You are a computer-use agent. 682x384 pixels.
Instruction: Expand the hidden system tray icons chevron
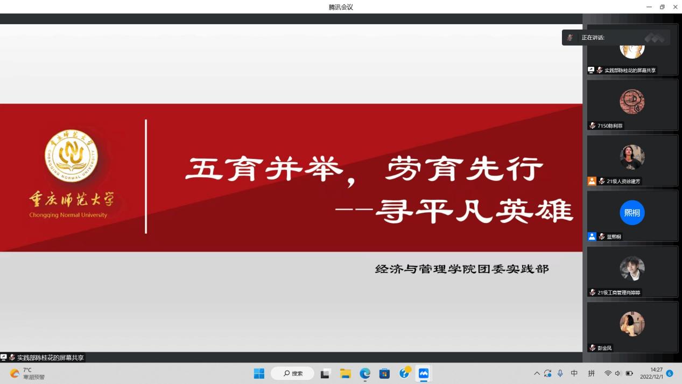[537, 373]
